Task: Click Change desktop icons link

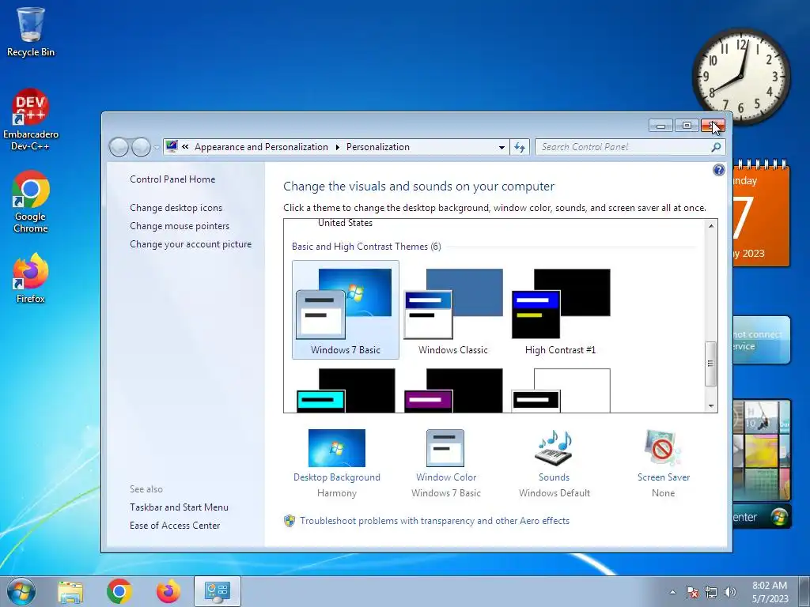Action: (176, 208)
